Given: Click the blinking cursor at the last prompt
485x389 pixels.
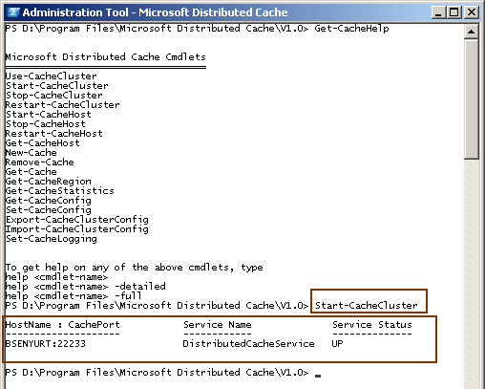Looking at the screenshot, I should pos(318,376).
